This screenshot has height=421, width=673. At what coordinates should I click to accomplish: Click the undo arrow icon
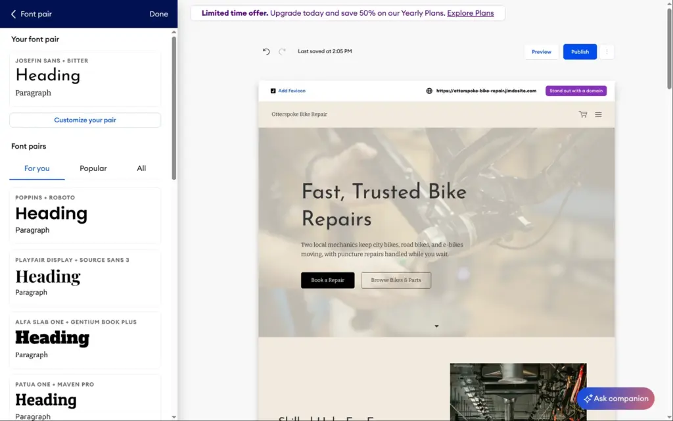(266, 51)
